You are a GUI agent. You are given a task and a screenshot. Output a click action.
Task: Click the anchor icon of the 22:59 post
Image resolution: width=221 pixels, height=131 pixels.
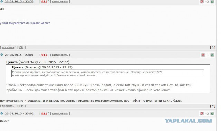2,1
